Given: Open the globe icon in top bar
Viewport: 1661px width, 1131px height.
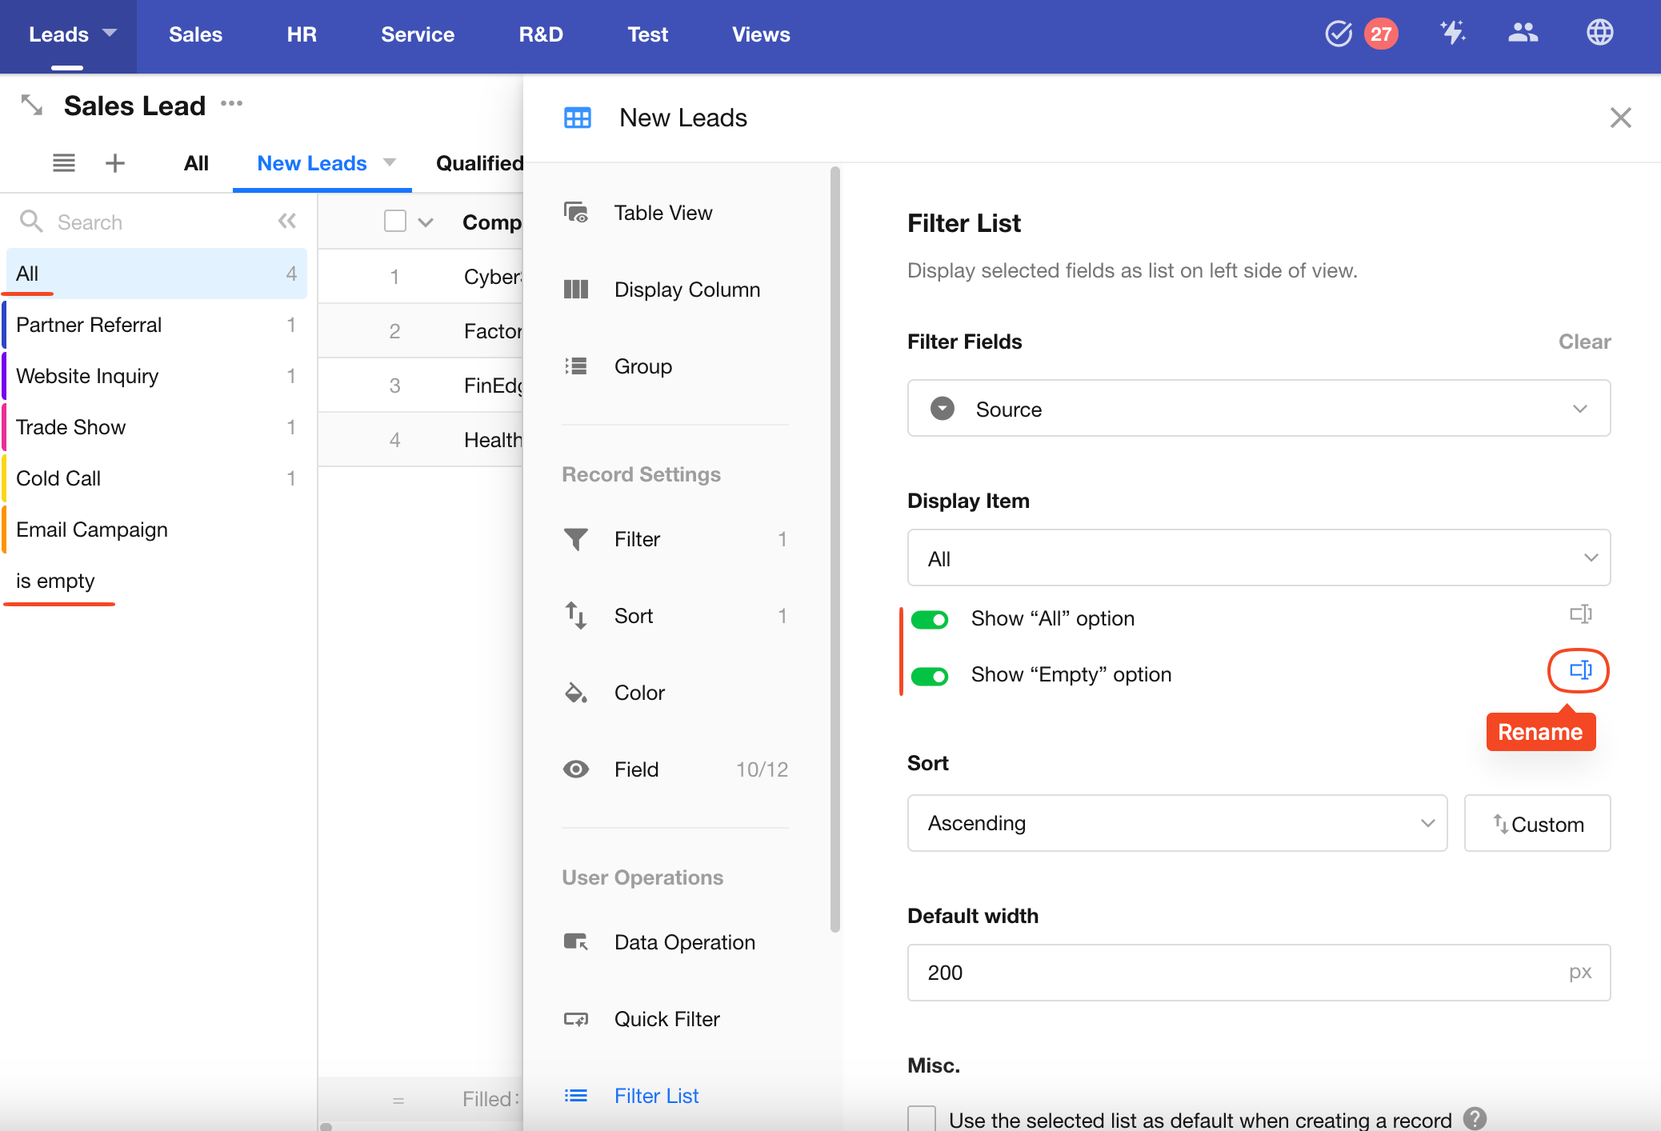Looking at the screenshot, I should tap(1599, 34).
